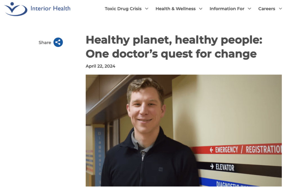Image resolution: width=288 pixels, height=190 pixels.
Task: Expand the chevron beside Information For
Action: [x=249, y=9]
